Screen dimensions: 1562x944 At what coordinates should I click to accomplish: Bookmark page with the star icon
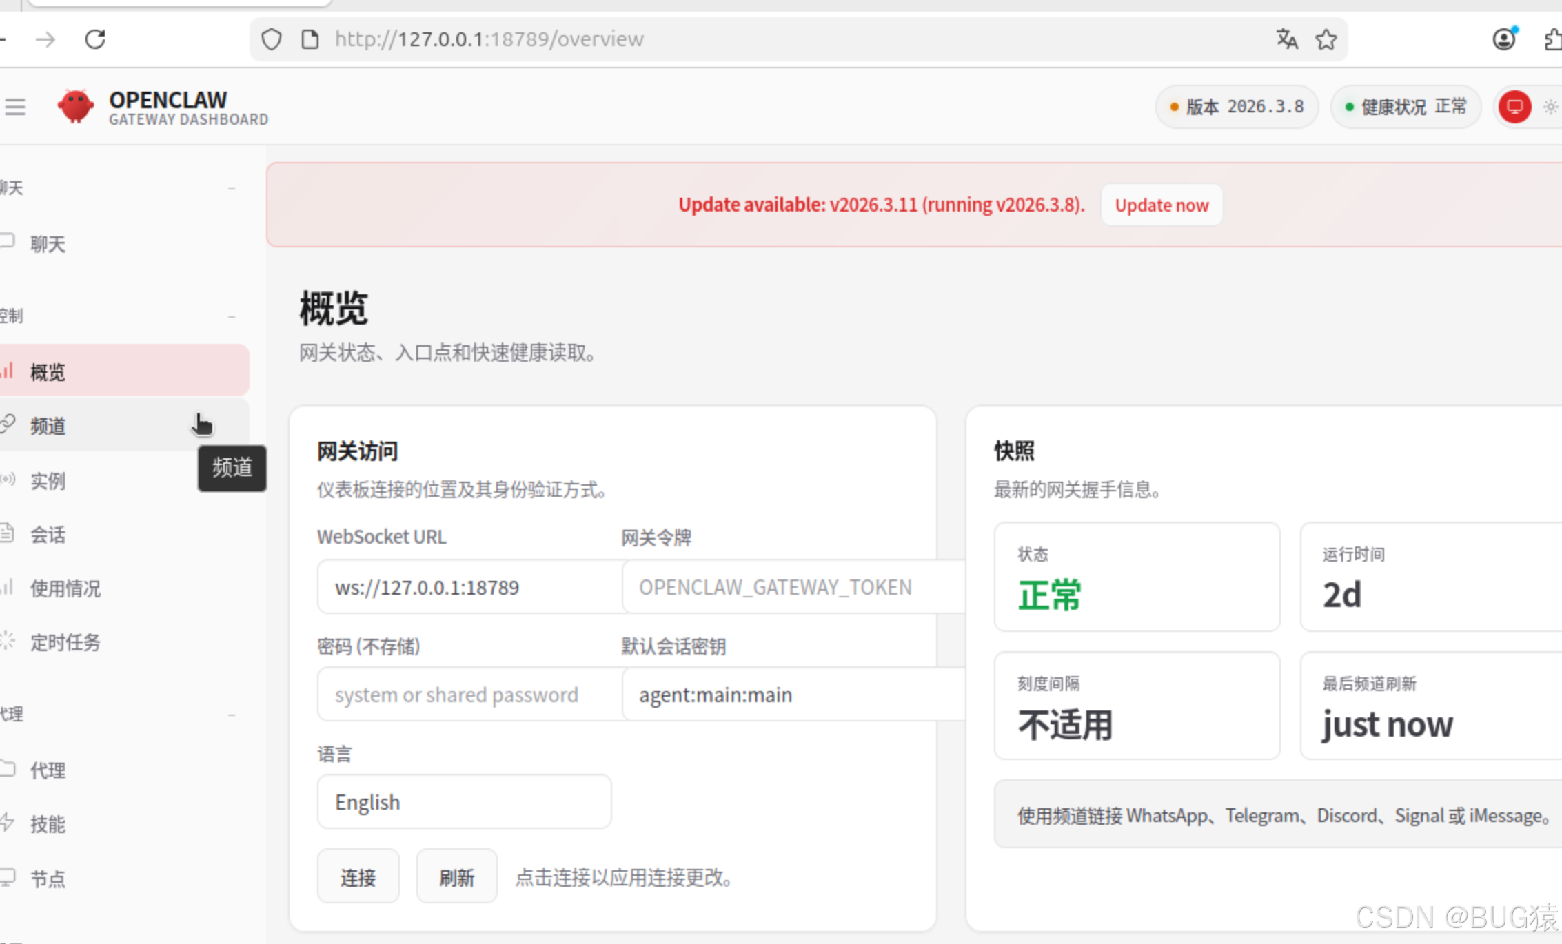(x=1326, y=39)
